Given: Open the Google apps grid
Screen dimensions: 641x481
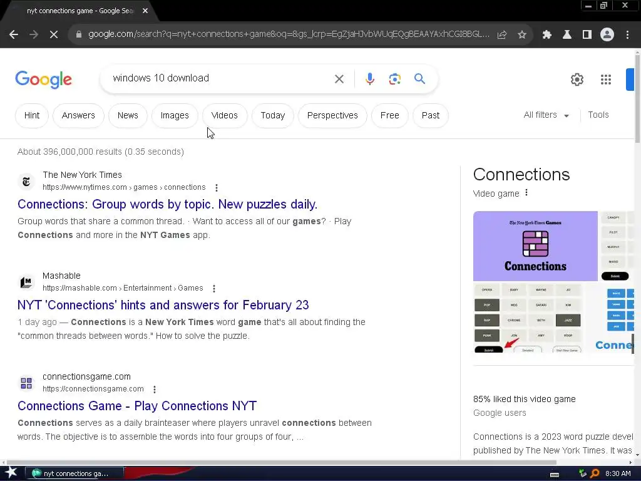Looking at the screenshot, I should click(x=606, y=80).
